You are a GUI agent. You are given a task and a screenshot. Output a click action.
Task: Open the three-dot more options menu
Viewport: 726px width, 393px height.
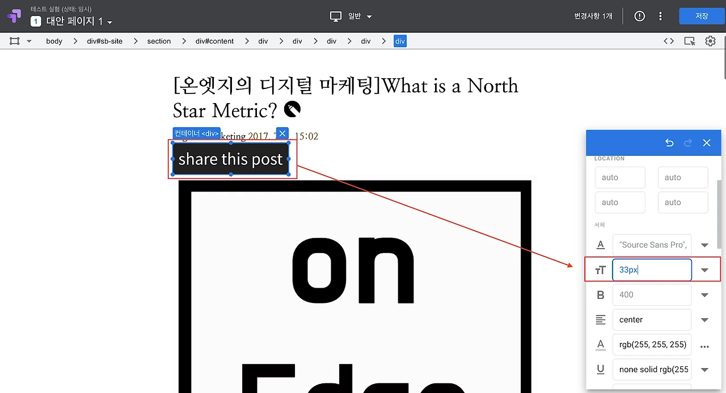(660, 16)
